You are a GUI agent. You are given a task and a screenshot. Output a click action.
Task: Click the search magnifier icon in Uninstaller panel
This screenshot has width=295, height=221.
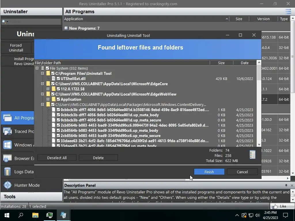point(4,22)
